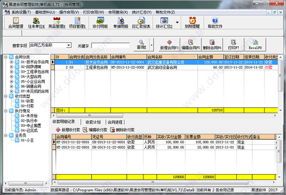The height and width of the screenshot is (195, 286).
Task: Select 01-小王 tree item
Action: pyautogui.click(x=27, y=140)
